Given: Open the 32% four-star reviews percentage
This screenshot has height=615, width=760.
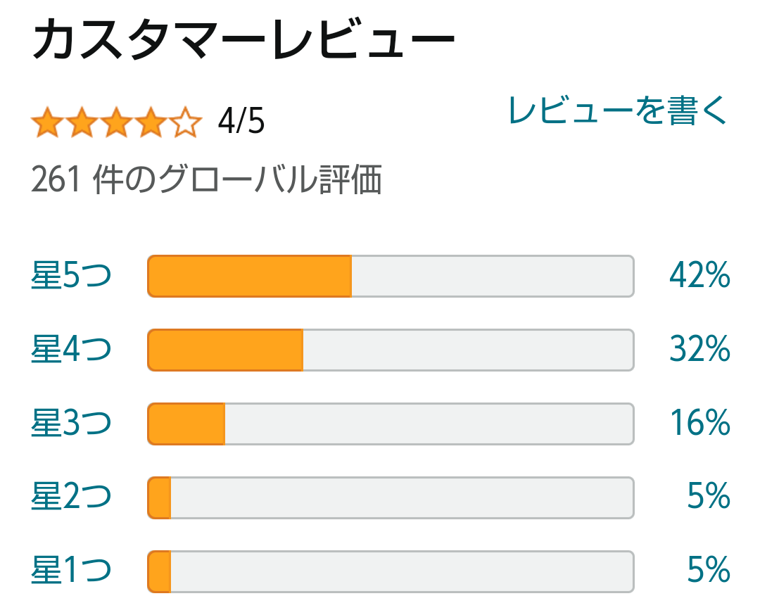Looking at the screenshot, I should click(699, 350).
